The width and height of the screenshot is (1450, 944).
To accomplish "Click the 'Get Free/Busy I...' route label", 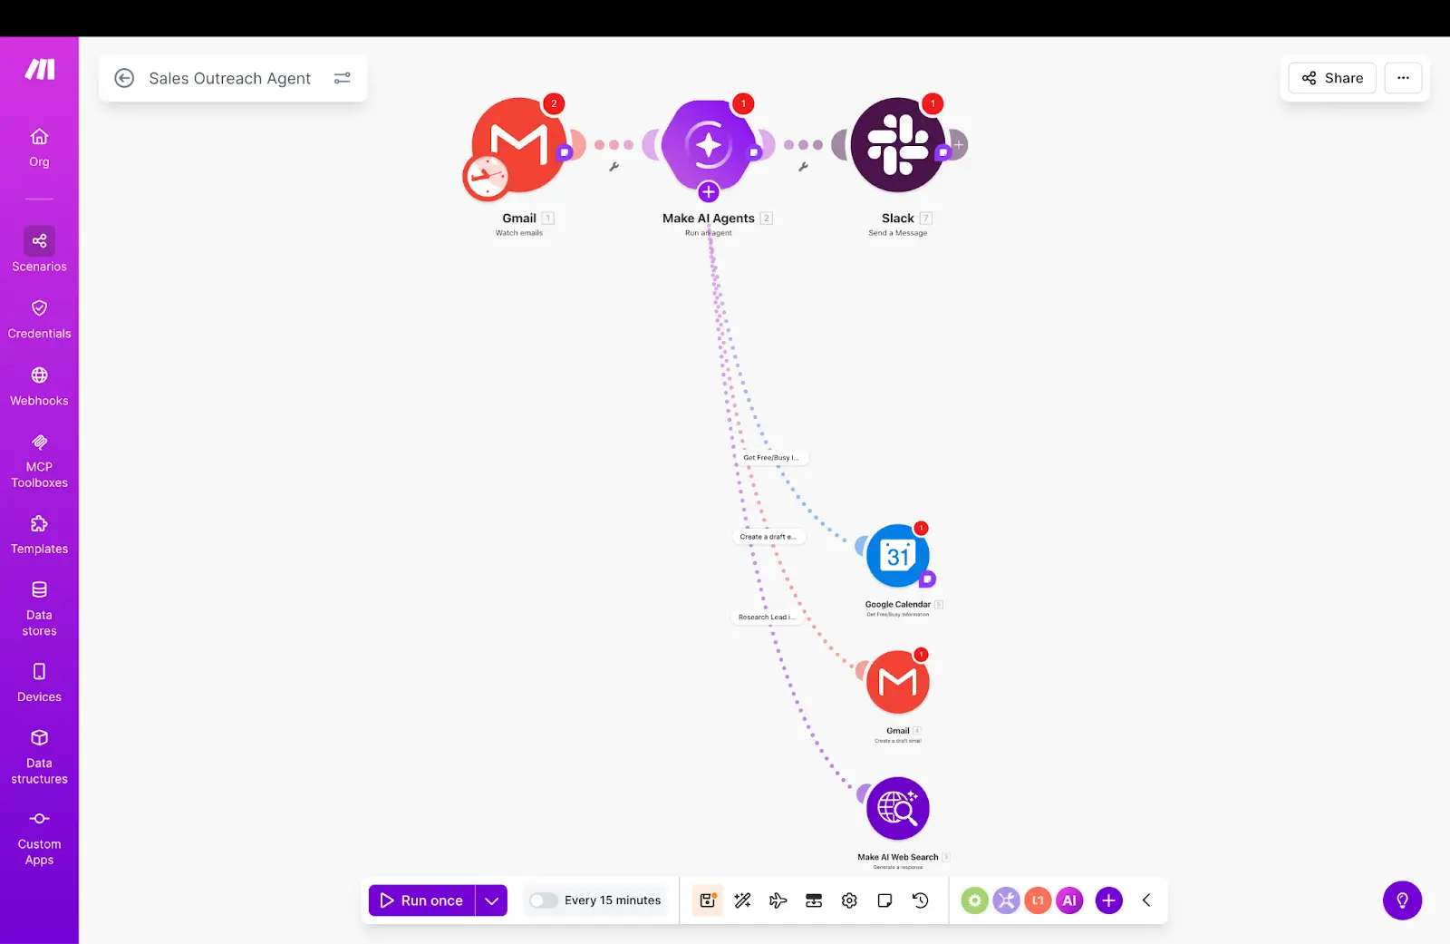I will point(770,458).
